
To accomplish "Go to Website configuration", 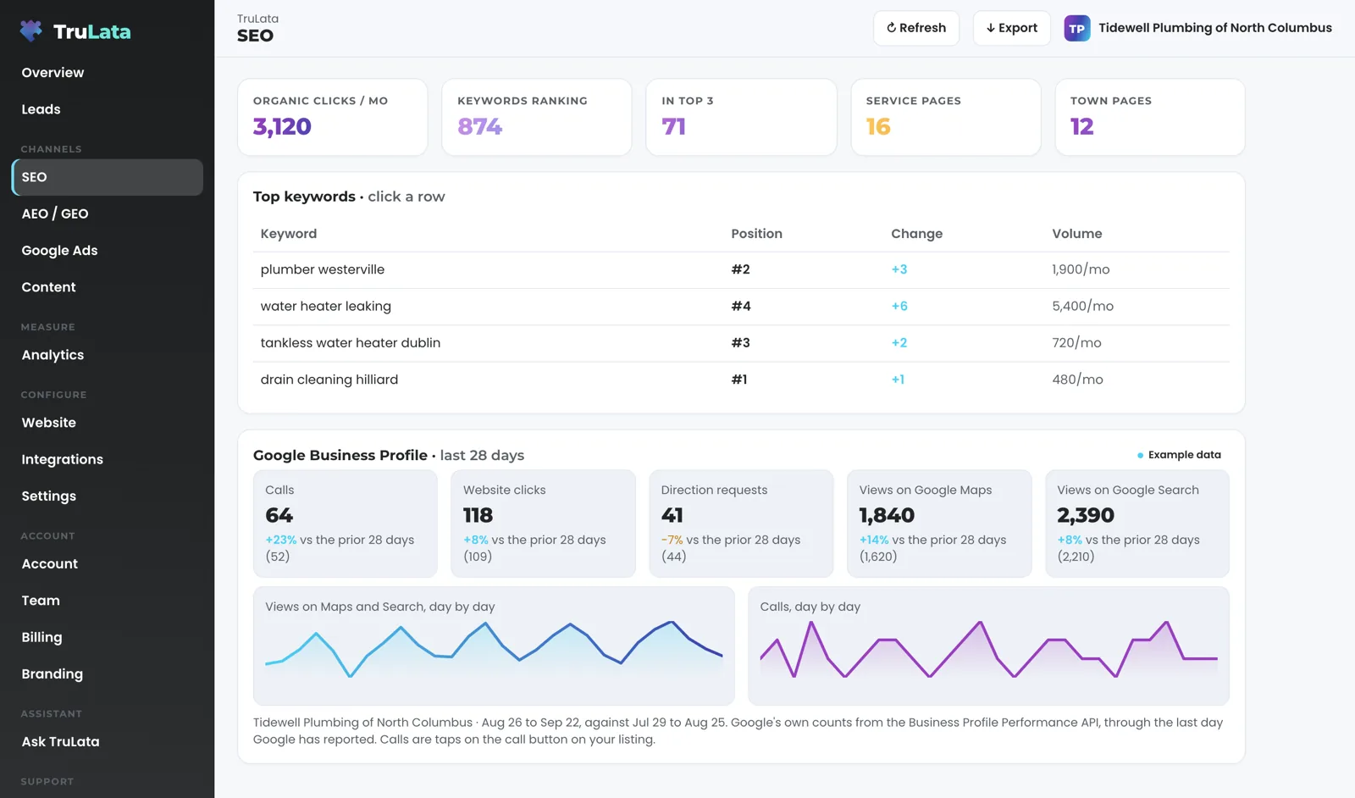I will point(108,423).
